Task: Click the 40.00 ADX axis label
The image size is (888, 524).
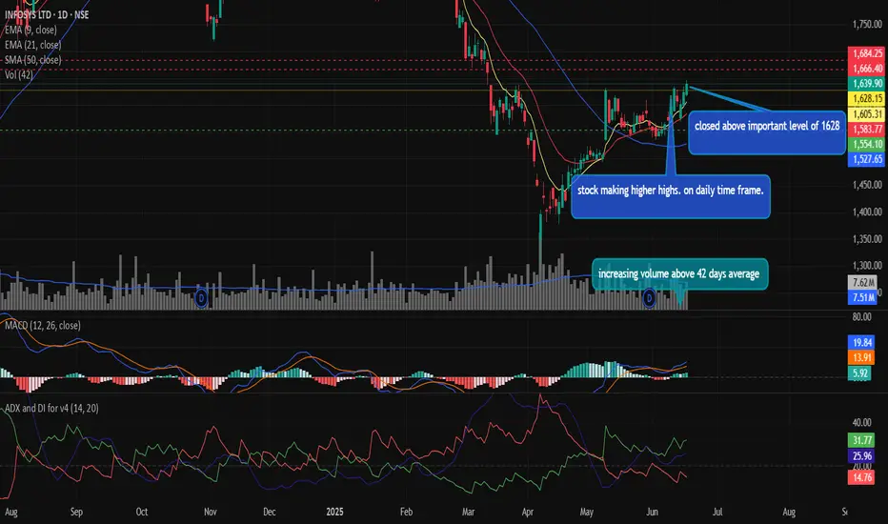Action: 862,423
